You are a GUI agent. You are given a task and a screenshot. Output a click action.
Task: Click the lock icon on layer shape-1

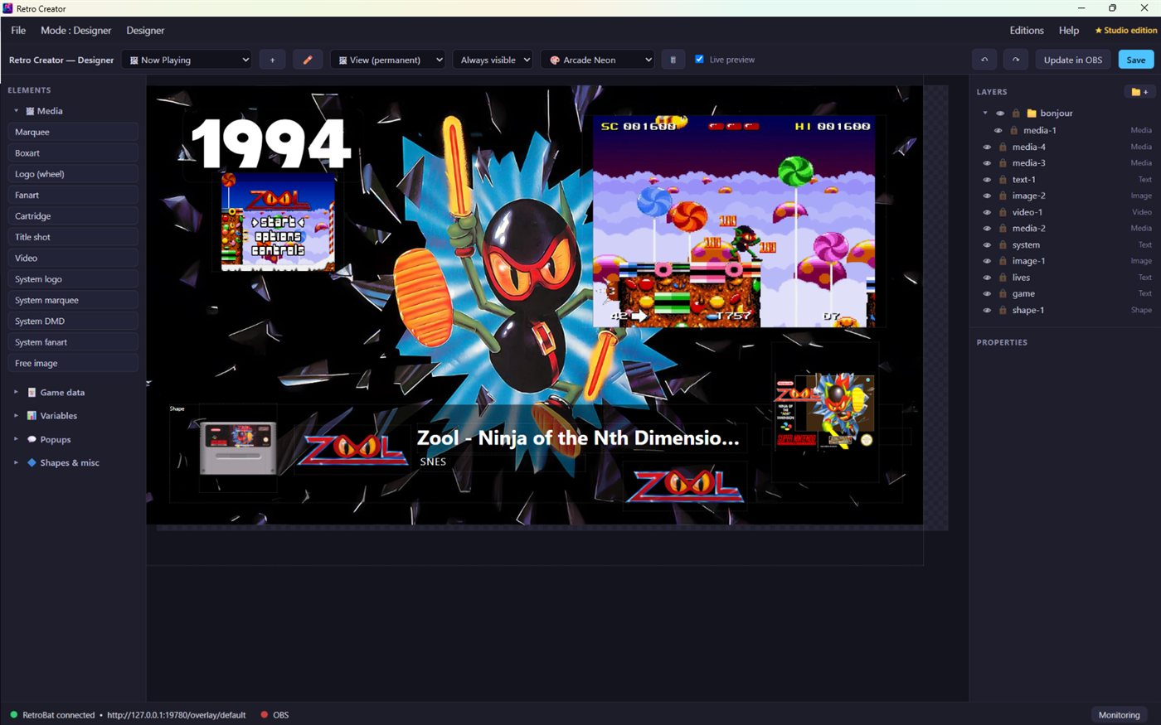pyautogui.click(x=1003, y=310)
